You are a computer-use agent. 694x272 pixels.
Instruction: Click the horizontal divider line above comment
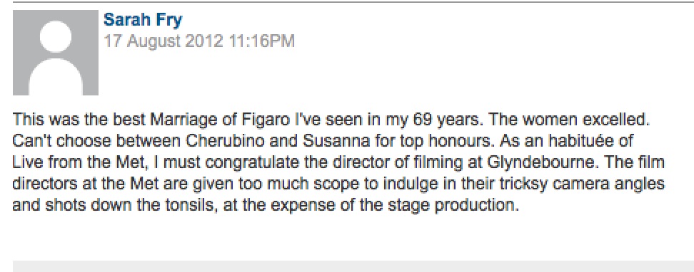[353, 2]
